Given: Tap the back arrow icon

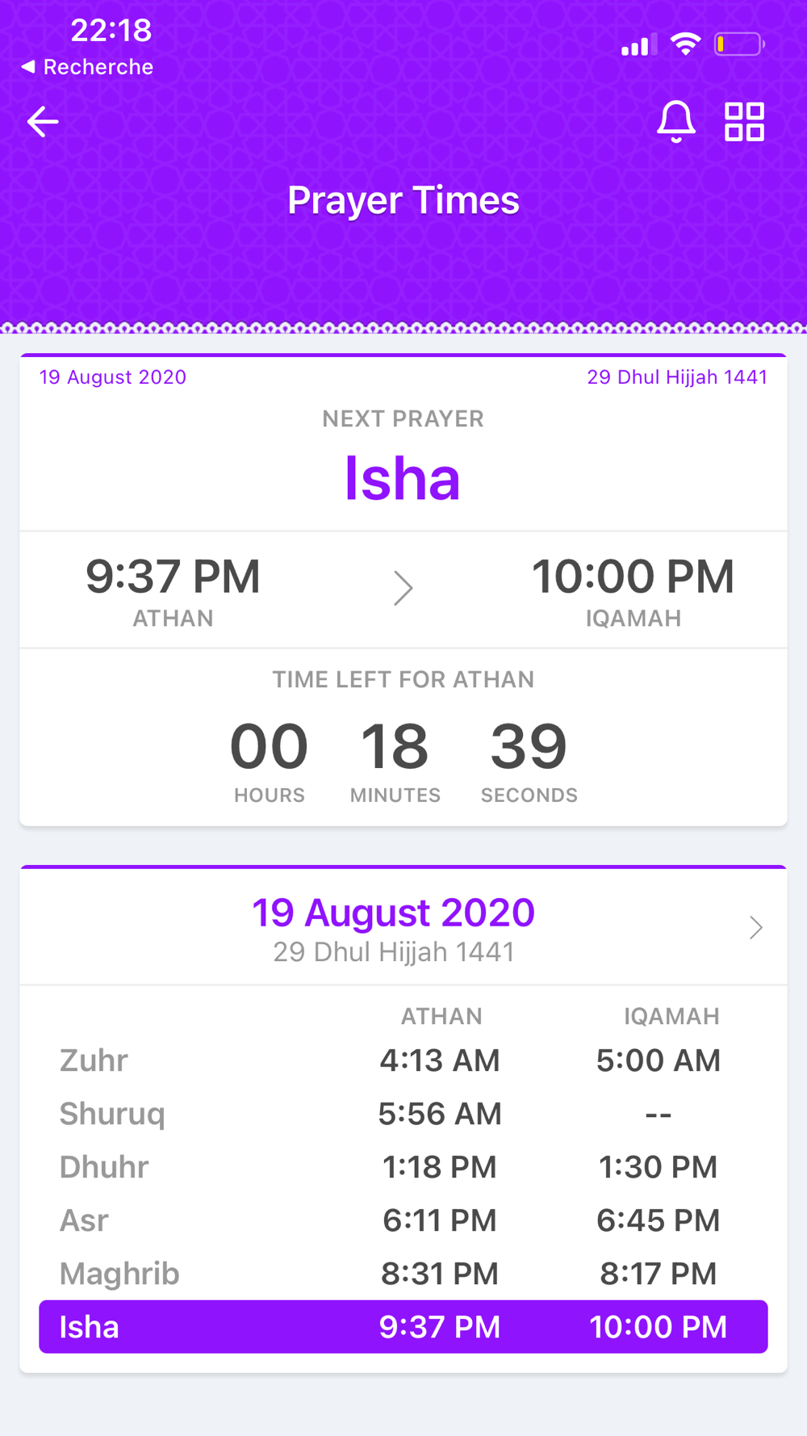Looking at the screenshot, I should click(43, 122).
